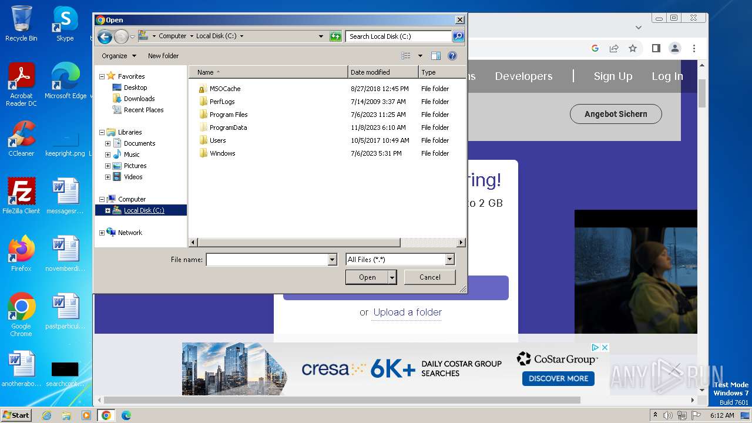Open the File name history dropdown
The height and width of the screenshot is (423, 752).
332,260
